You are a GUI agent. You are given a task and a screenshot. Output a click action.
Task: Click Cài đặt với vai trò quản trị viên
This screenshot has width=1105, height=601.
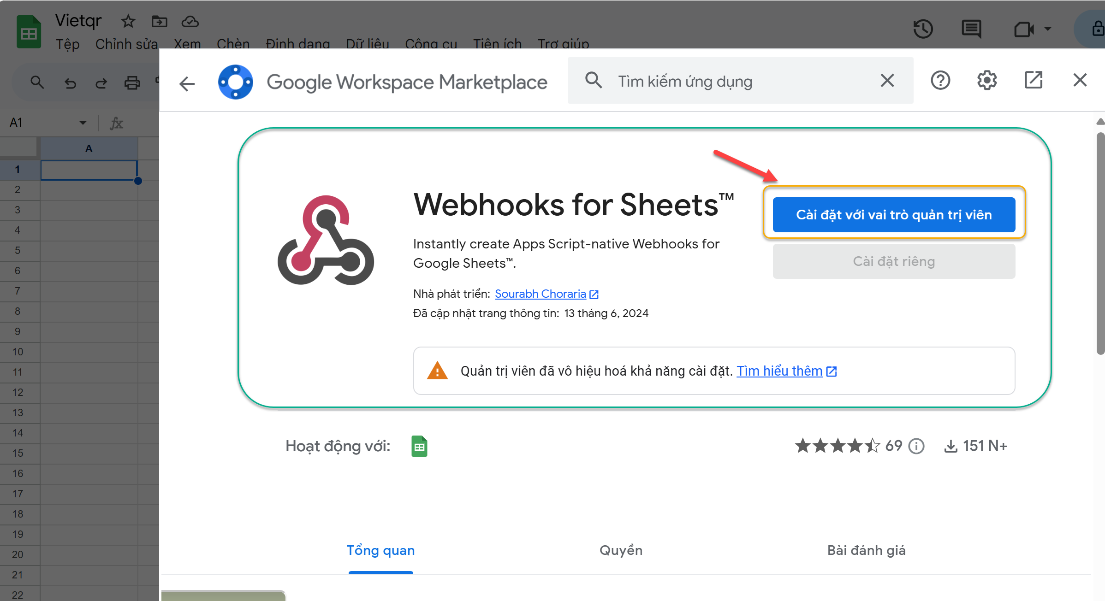(x=893, y=215)
